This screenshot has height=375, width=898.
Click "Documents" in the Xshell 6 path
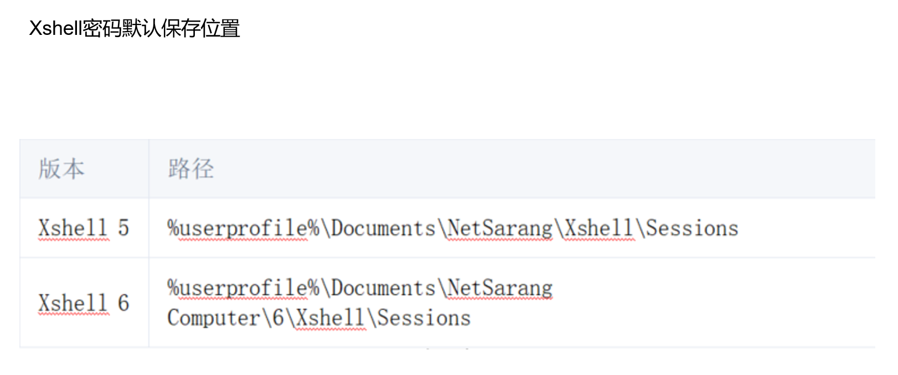383,288
